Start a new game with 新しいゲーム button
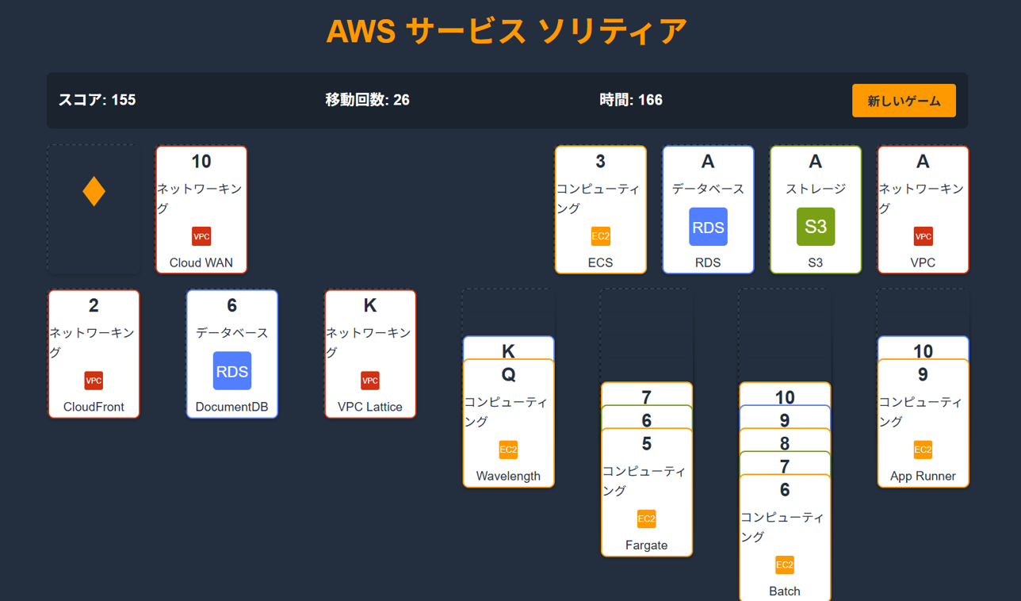 point(904,101)
